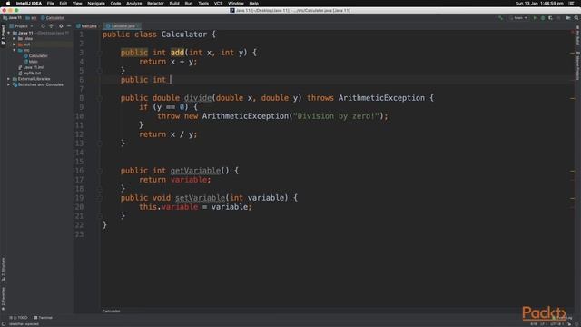Screen dimensions: 581x327
Task: Select Java 11.iml file in tree
Action: click(x=31, y=67)
